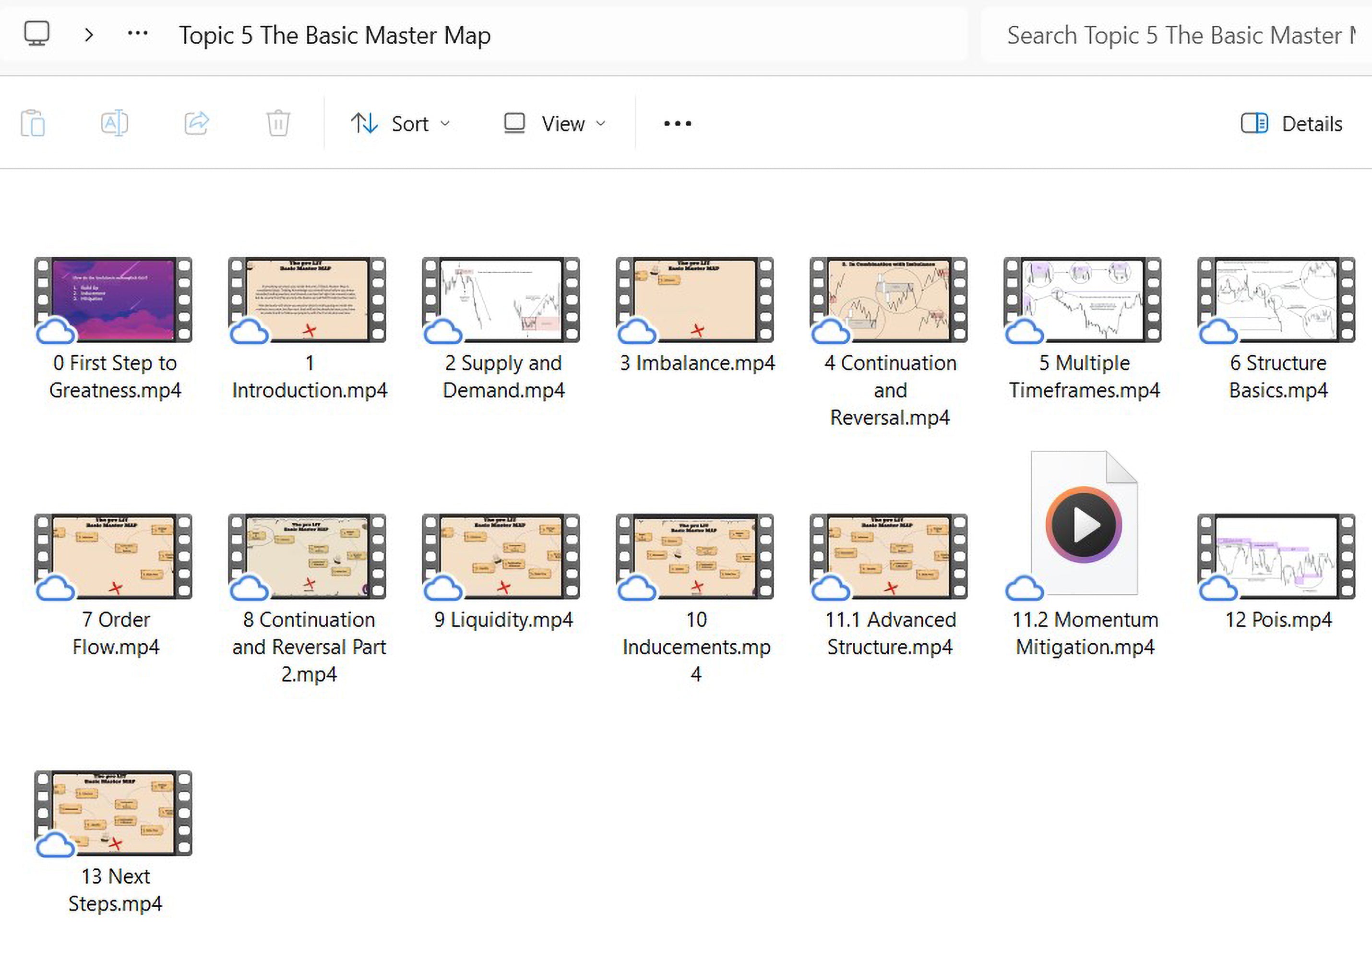Open the See more toolbar options ellipsis

[678, 124]
